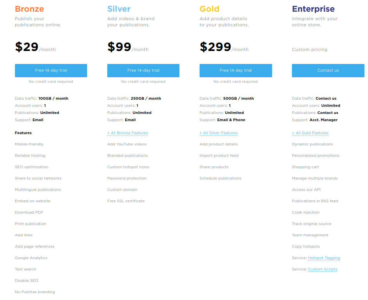Open the All Bronze Features link
368x300 pixels.
[128, 133]
